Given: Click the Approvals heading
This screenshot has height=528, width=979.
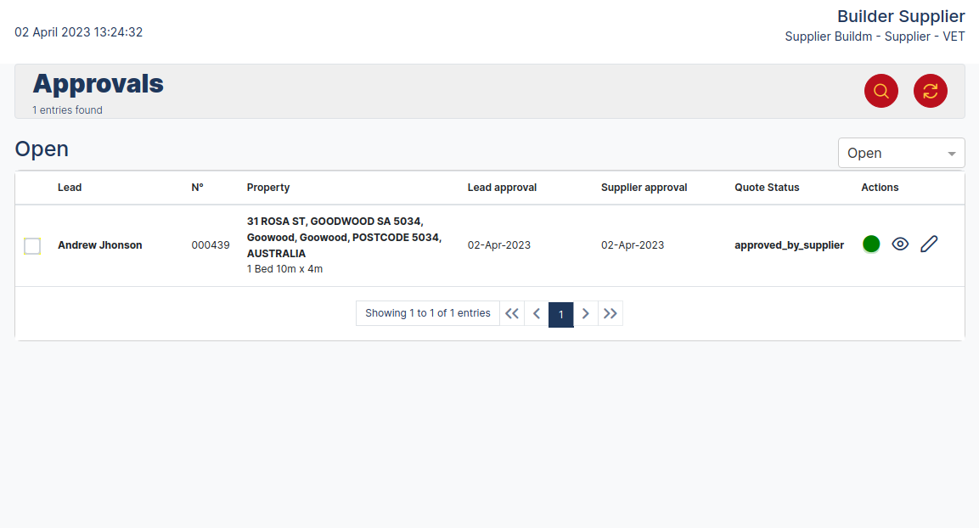Looking at the screenshot, I should [98, 84].
